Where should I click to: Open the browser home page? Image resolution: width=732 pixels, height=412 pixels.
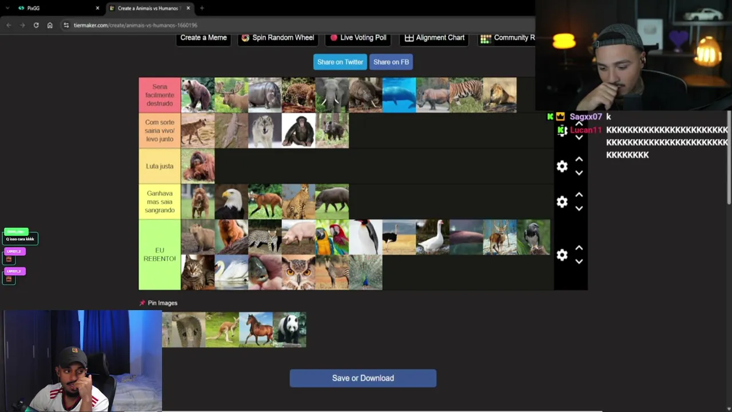[x=50, y=25]
